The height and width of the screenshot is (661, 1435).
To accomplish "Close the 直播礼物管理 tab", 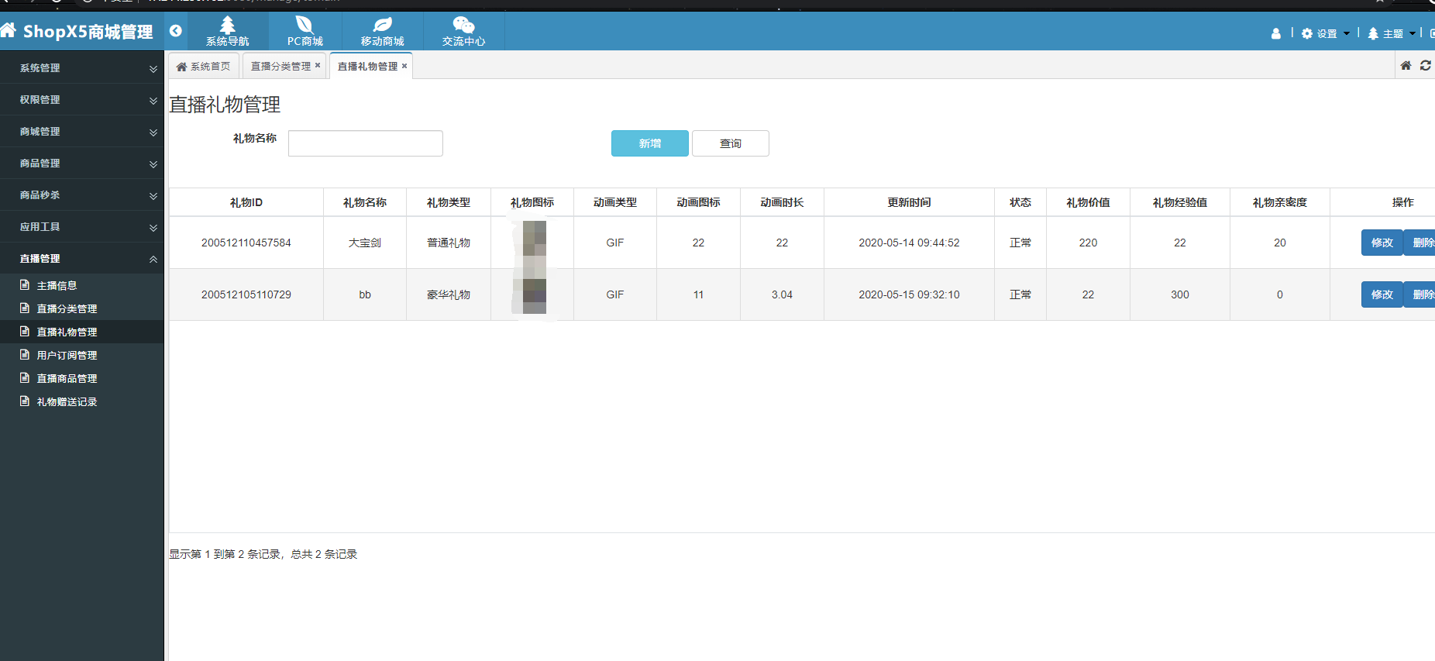I will pos(404,67).
